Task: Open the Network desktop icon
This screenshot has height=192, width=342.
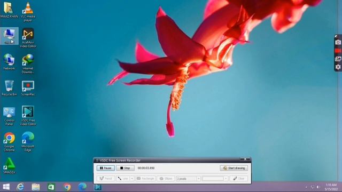Action: coord(9,62)
